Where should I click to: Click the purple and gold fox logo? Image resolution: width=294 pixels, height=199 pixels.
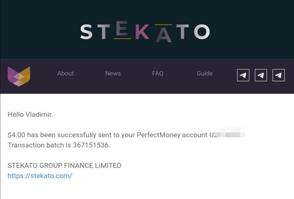19,76
